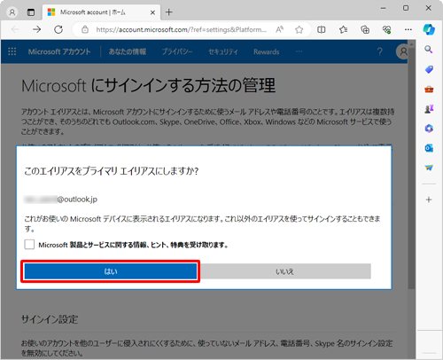The image size is (443, 360).
Task: Open セキュリティ tab
Action: pos(223,51)
